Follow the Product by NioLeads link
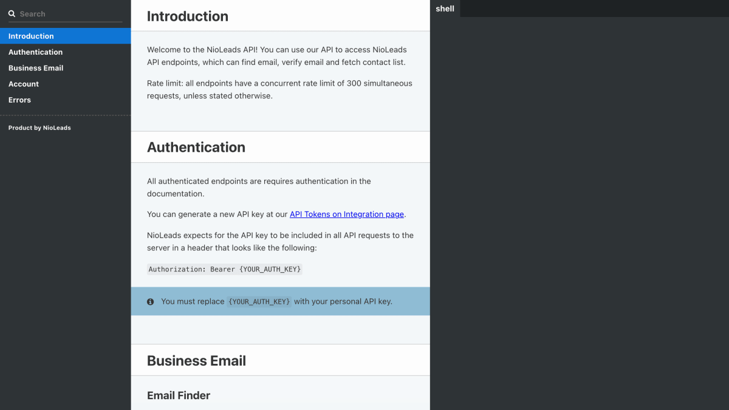Image resolution: width=729 pixels, height=410 pixels. click(x=39, y=128)
